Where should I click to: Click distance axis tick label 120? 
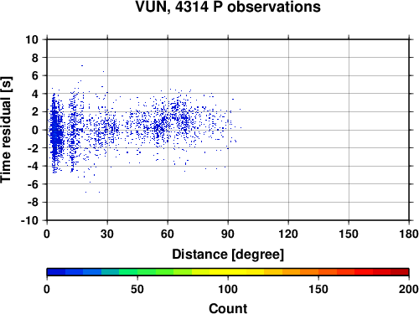coord(288,234)
